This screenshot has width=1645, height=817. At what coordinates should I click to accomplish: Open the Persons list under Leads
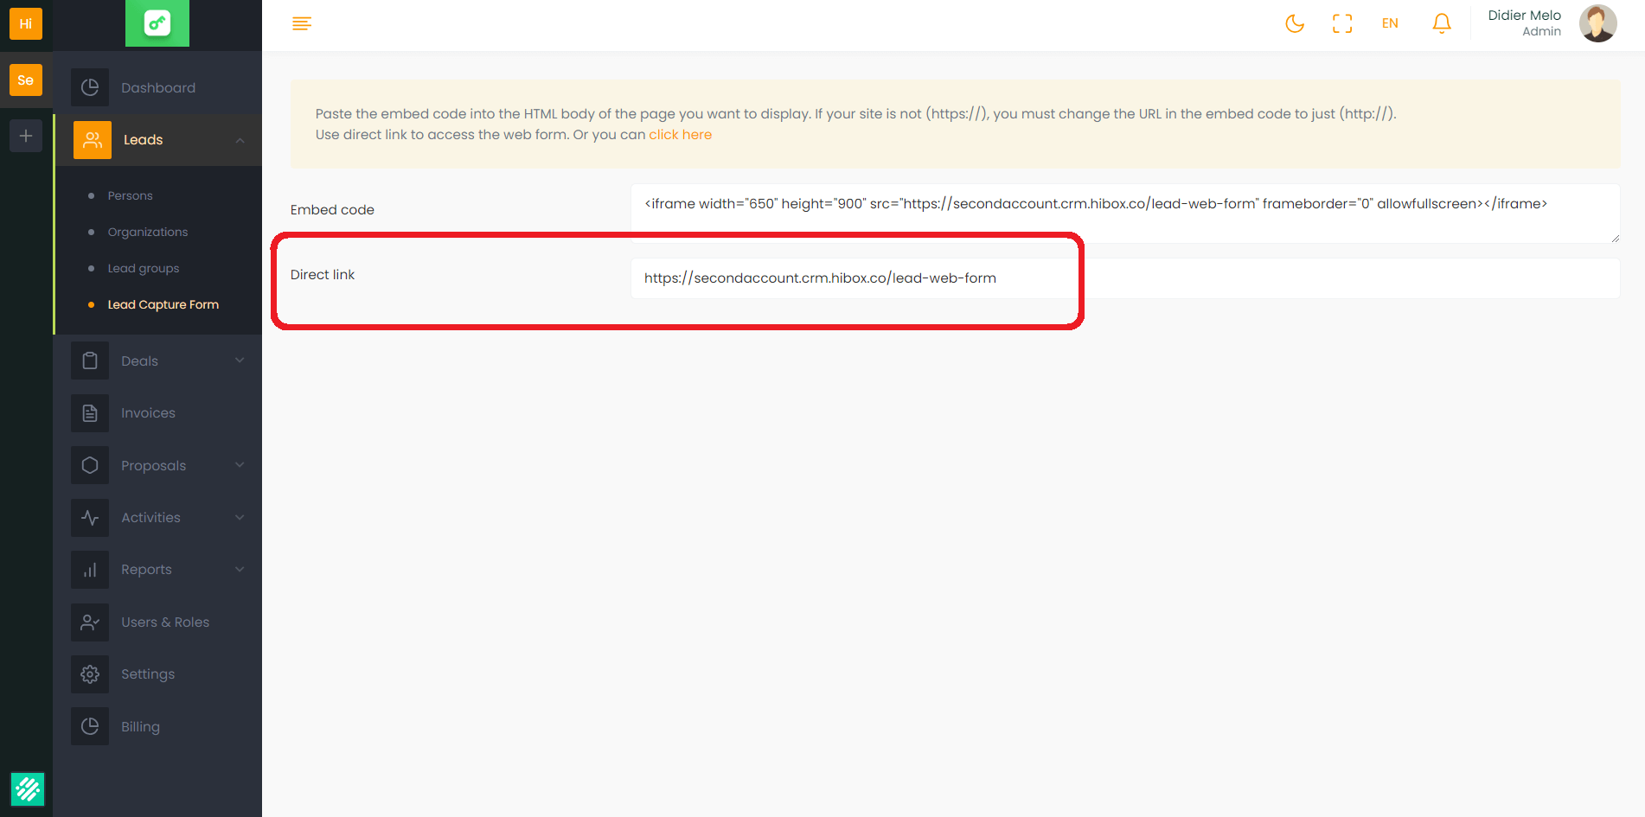pyautogui.click(x=130, y=196)
